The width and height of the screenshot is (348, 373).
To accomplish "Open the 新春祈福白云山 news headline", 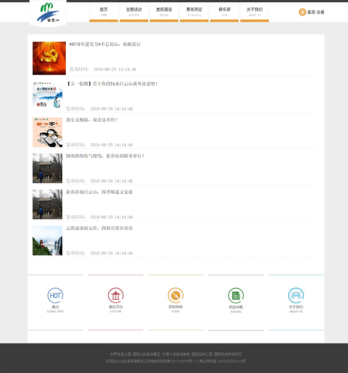I will pyautogui.click(x=99, y=192).
